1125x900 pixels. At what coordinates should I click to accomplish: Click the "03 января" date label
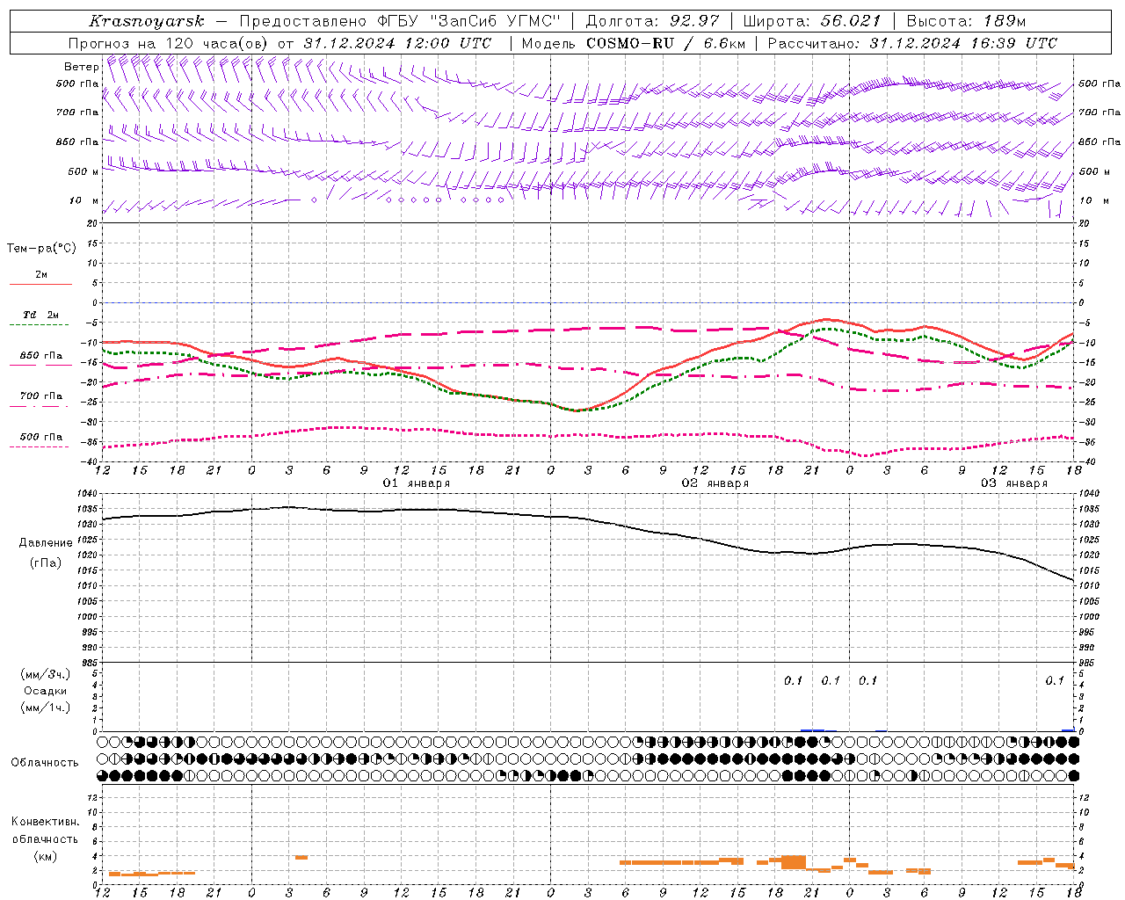click(x=1014, y=483)
